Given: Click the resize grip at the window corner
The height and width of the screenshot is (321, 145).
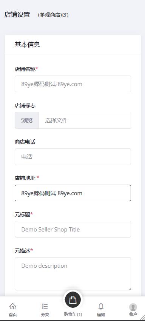Looking at the screenshot, I should point(142,317).
